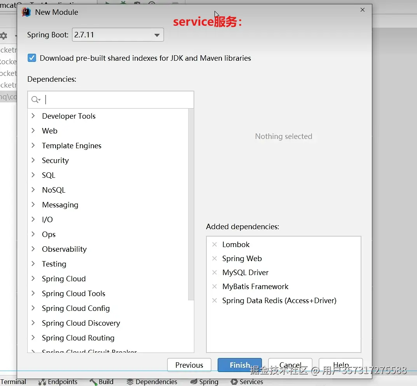Expand the Web category
417x386 pixels.
coord(33,130)
